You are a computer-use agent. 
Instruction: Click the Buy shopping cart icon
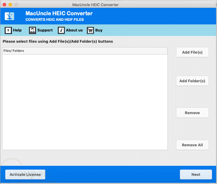91,30
